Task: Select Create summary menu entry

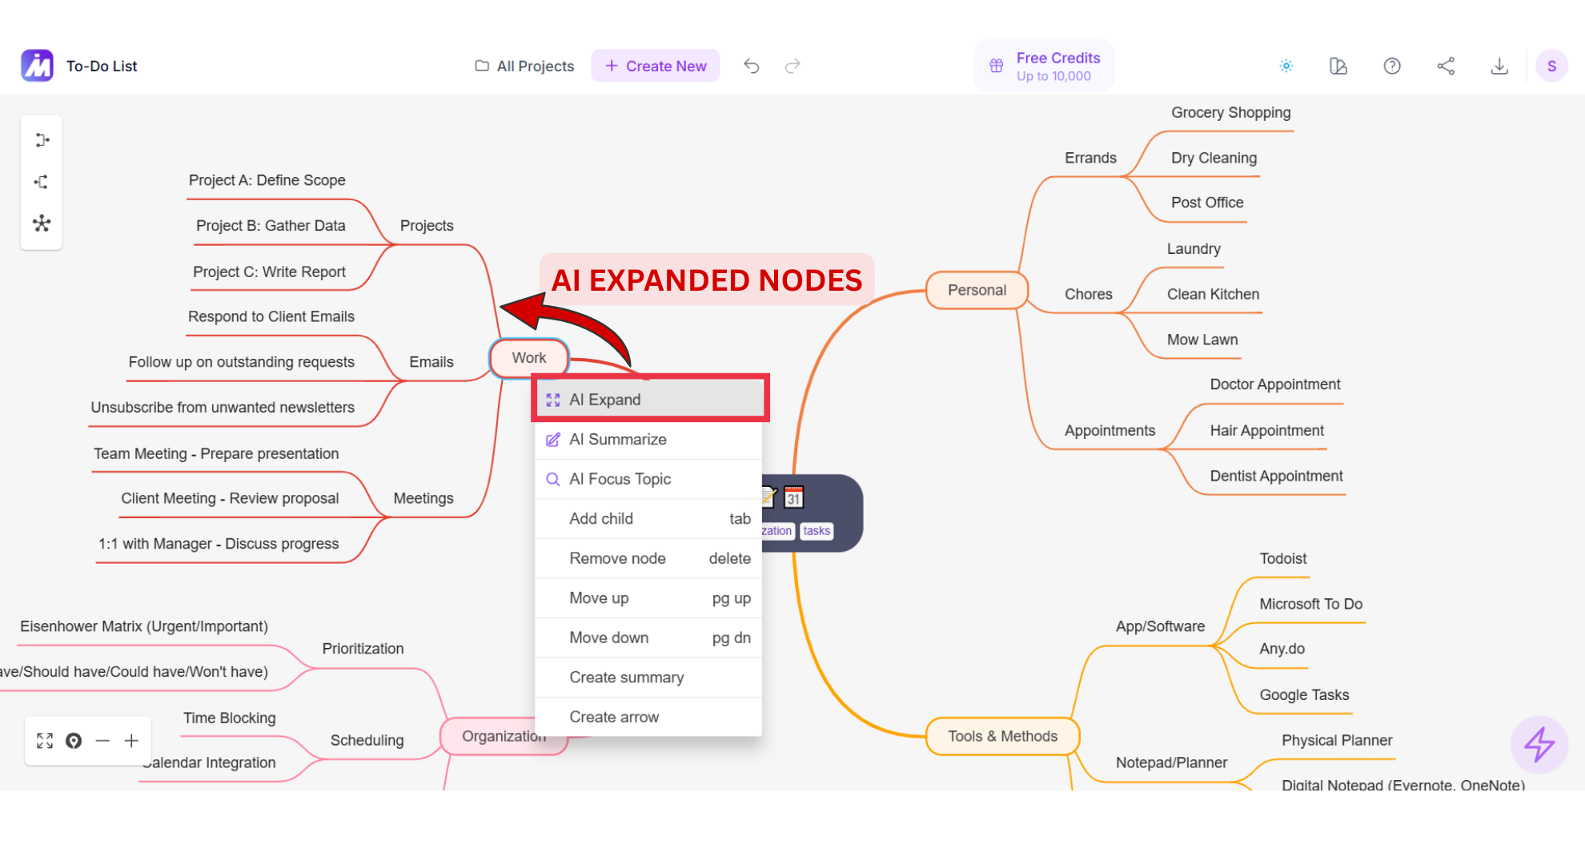Action: [649, 678]
